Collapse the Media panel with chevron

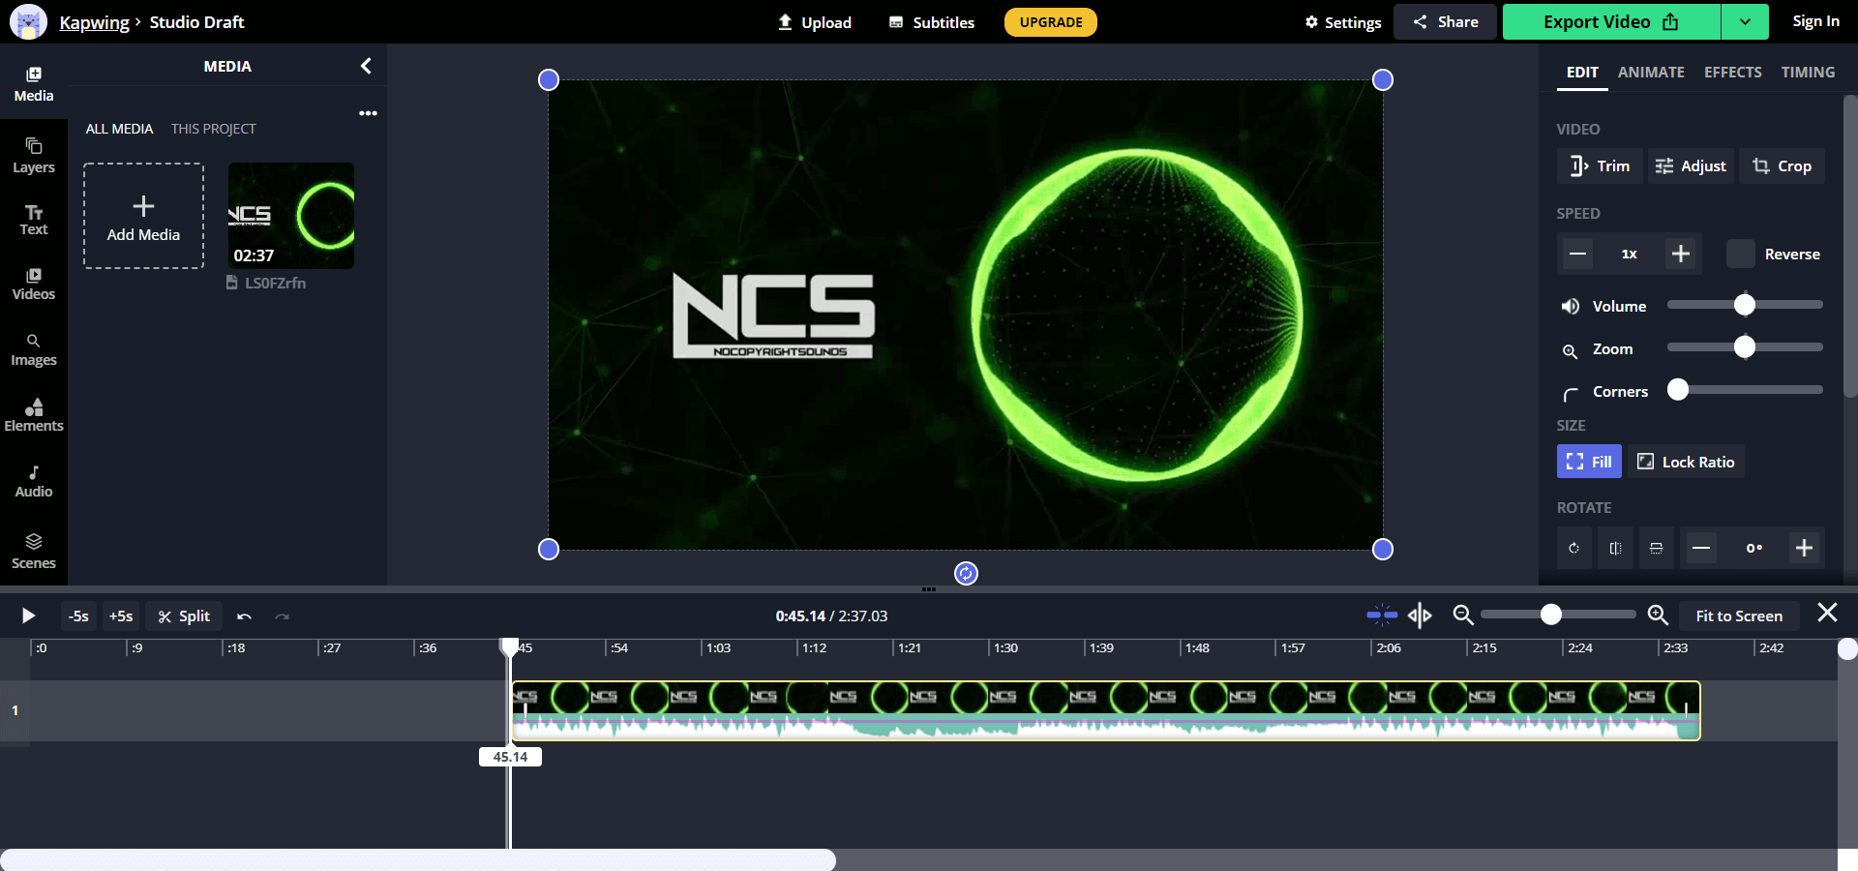click(366, 66)
